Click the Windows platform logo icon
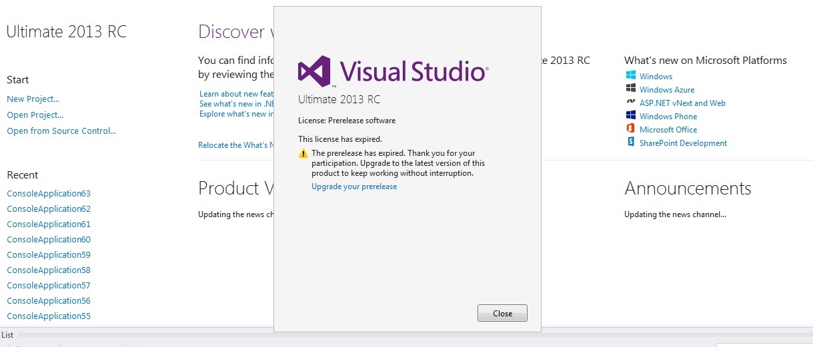The image size is (813, 347). point(630,75)
